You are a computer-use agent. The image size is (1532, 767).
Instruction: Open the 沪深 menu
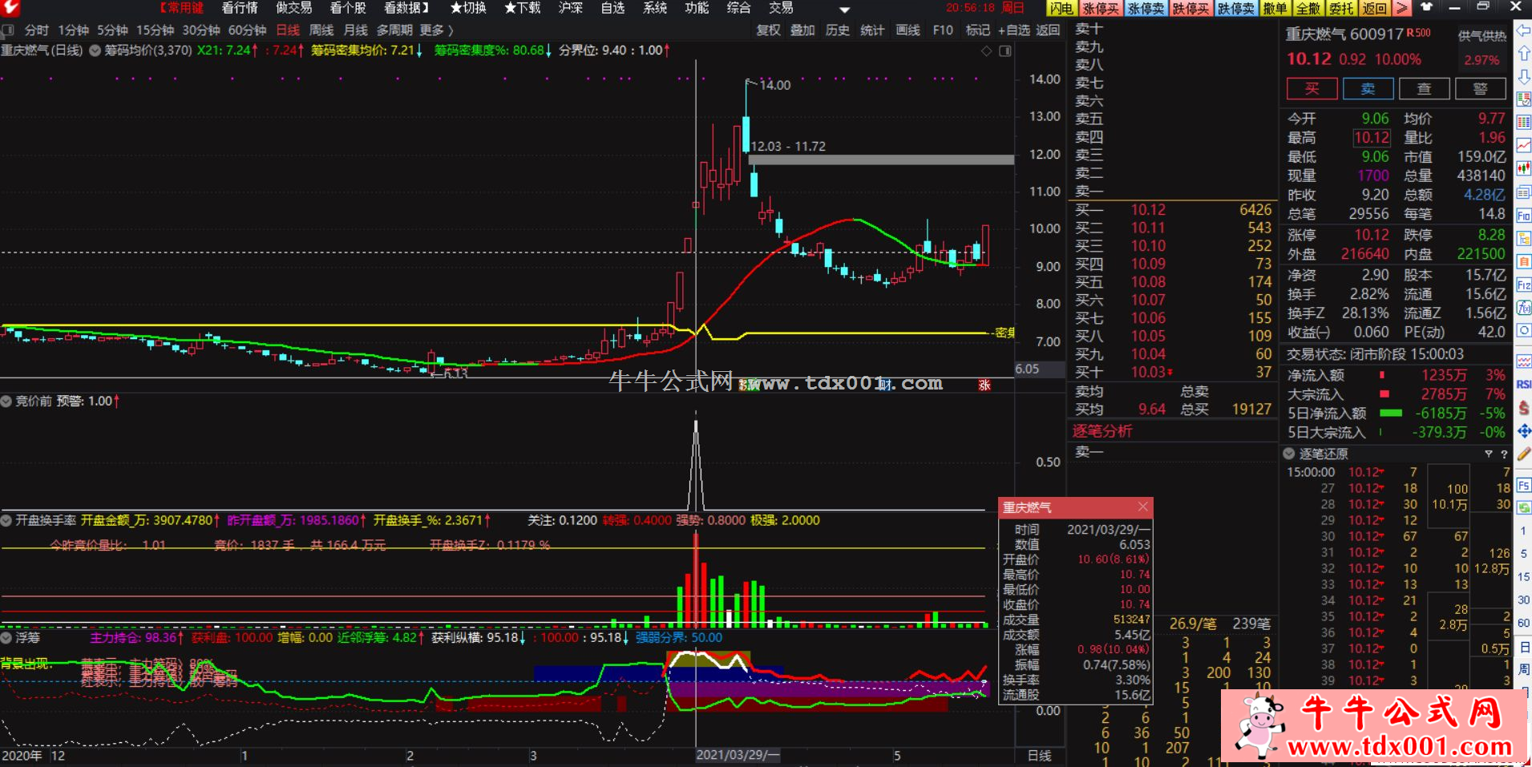pos(571,8)
